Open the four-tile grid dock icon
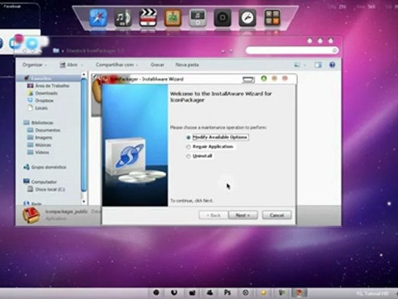This screenshot has width=398, height=299. click(x=272, y=18)
